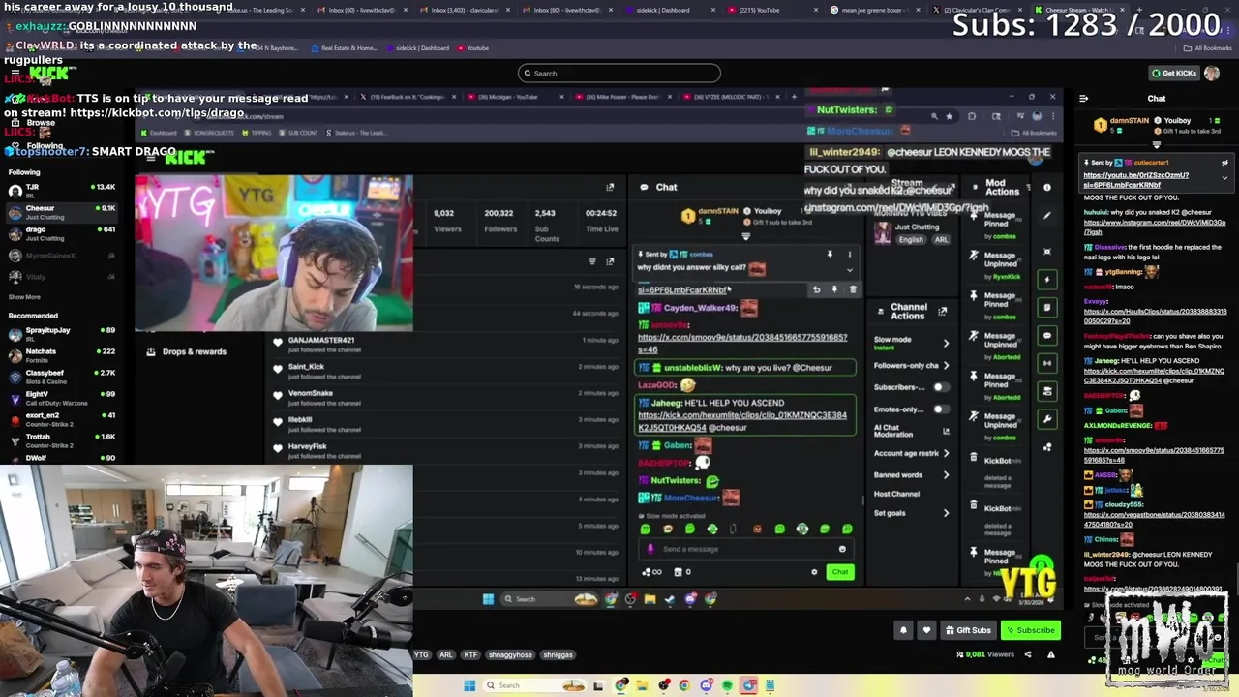The width and height of the screenshot is (1239, 697).
Task: Collapse the chat panel arrow icon
Action: pyautogui.click(x=1083, y=98)
